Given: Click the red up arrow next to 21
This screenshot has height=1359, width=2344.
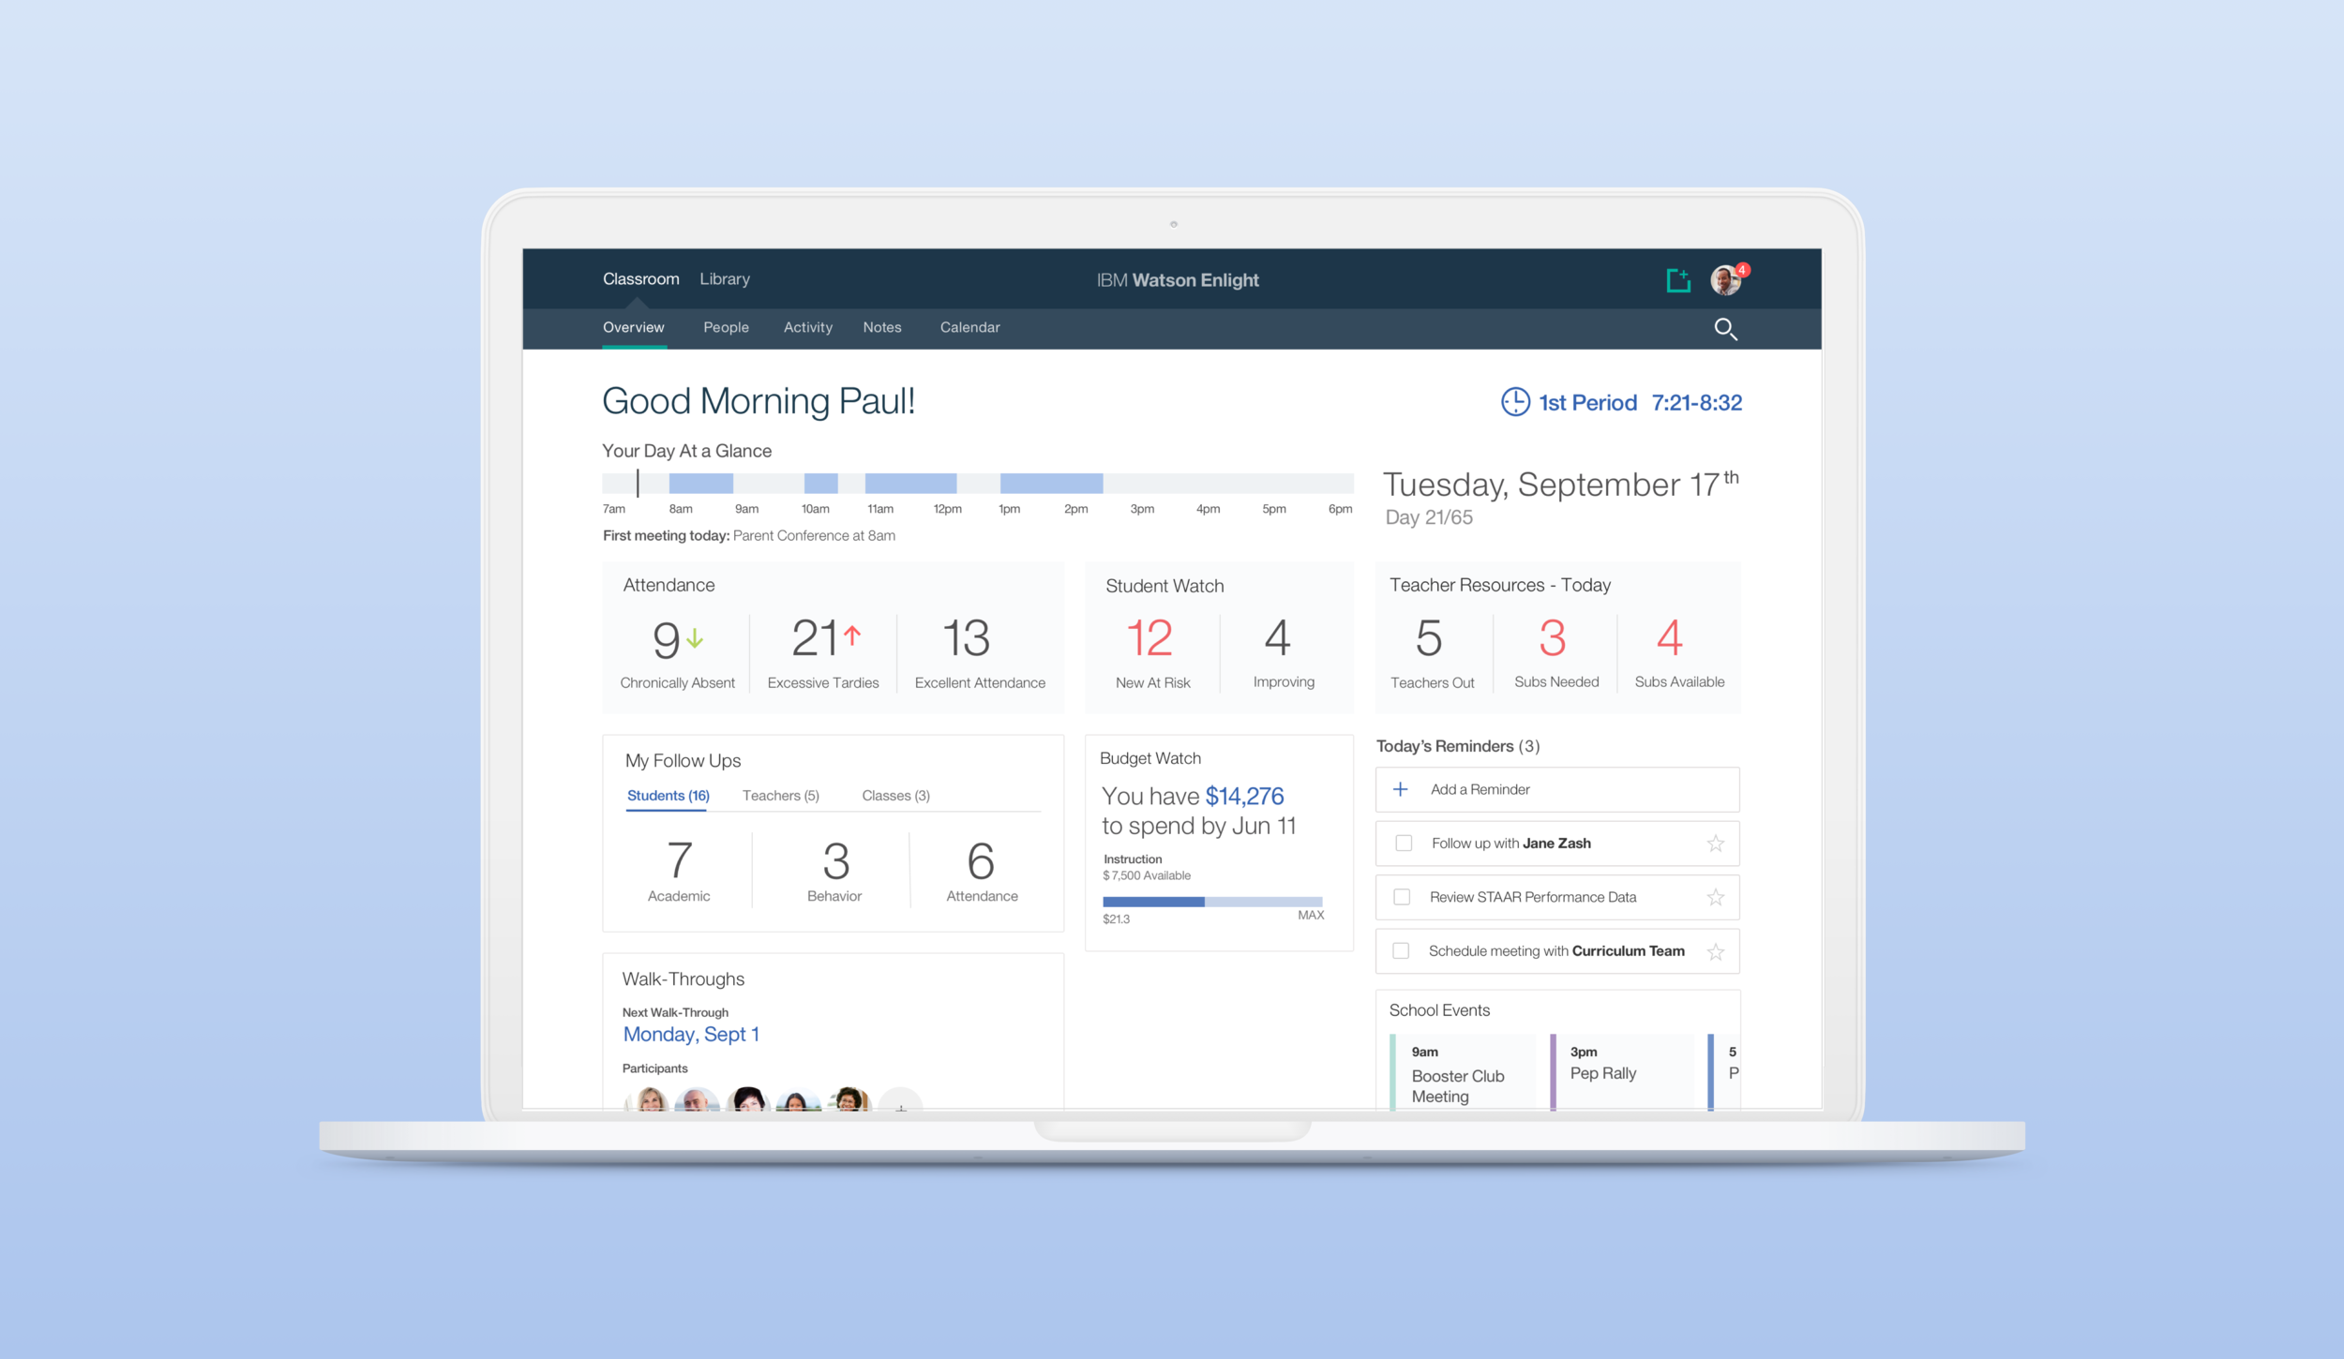Looking at the screenshot, I should tap(851, 635).
